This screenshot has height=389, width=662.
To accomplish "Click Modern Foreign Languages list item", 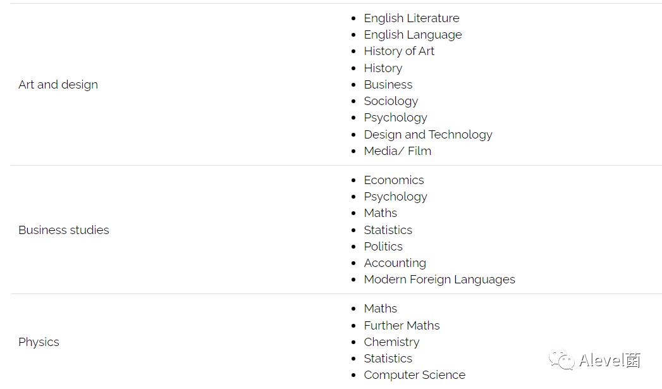I will 439,280.
